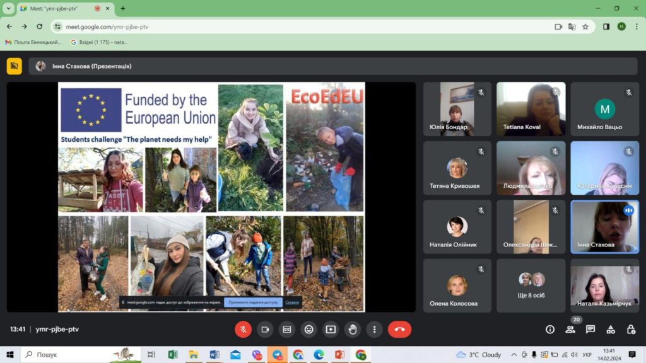Open meeting details info panel
The height and width of the screenshot is (363, 646).
(x=550, y=329)
